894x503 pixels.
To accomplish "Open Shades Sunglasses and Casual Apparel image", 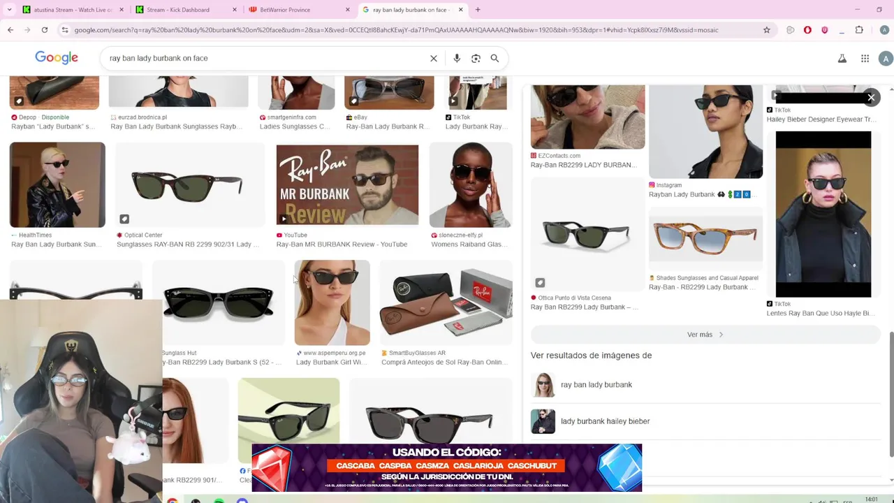I will coord(705,239).
